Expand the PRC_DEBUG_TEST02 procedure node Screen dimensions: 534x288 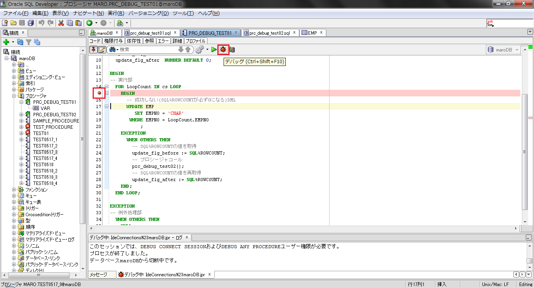[x=22, y=115]
